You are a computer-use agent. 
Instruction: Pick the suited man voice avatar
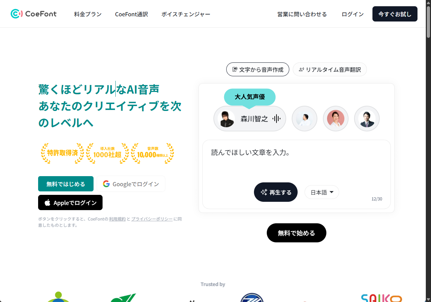point(367,119)
